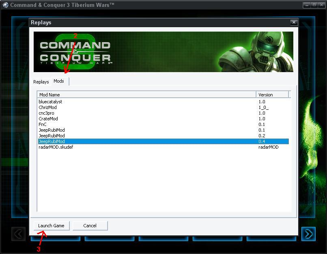Viewport: 327px width, 254px height.
Task: Close the Replays dialog with the X
Action: (x=294, y=22)
